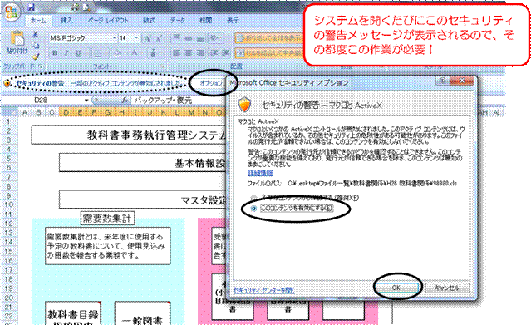
Task: Expand the MS Pゴシック font name dropdown
Action: pos(114,38)
